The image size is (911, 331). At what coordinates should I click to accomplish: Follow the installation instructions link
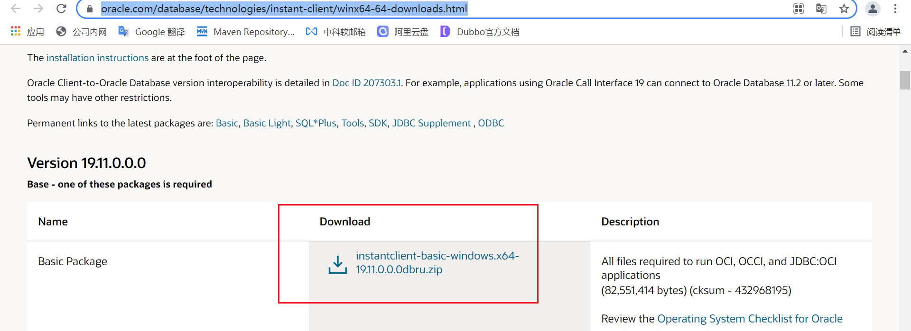point(97,58)
